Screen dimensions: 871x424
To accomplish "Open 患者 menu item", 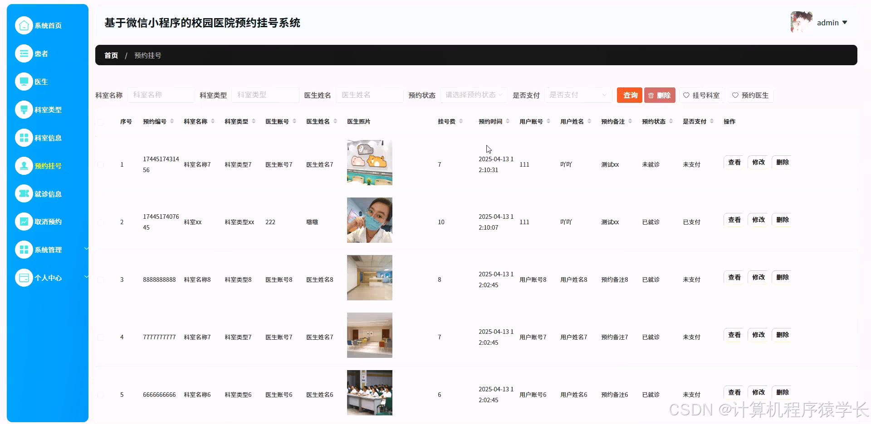I will (48, 53).
